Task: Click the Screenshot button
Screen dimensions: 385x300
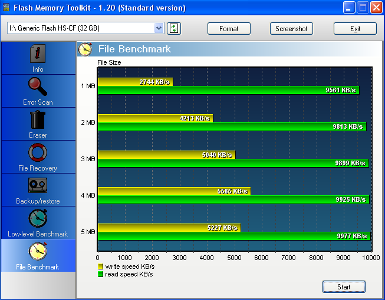Action: 291,29
